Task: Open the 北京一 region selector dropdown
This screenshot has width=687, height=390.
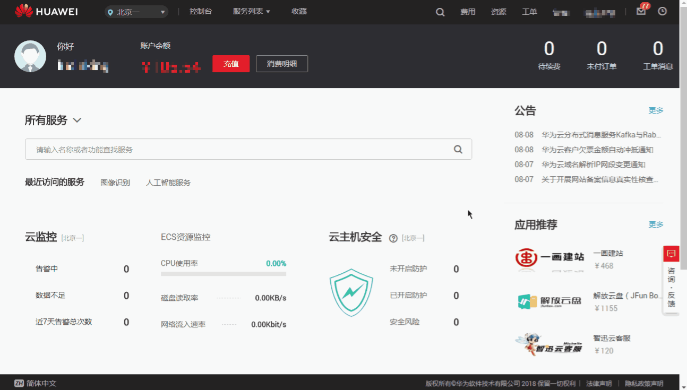Action: [136, 11]
